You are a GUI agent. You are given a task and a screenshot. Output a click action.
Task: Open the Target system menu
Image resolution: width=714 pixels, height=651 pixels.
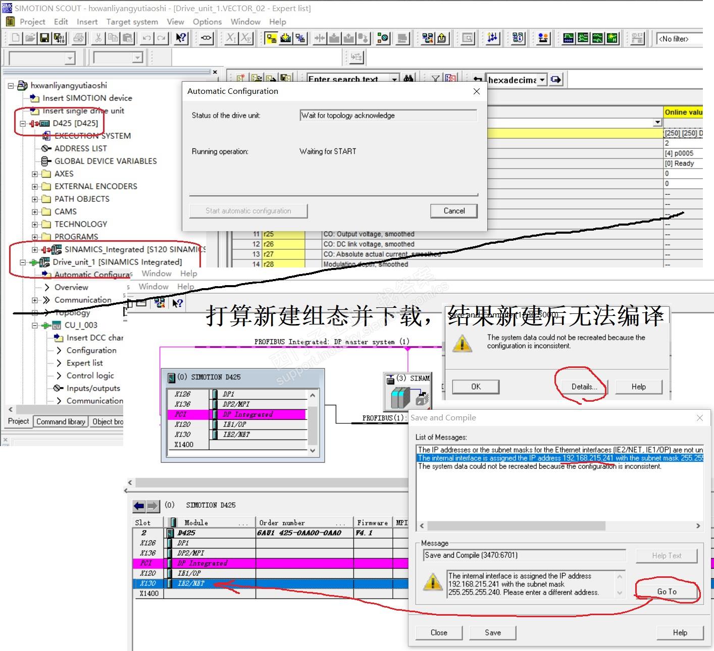pos(132,22)
